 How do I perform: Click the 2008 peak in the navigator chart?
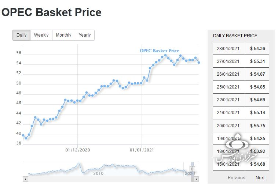pos(78,164)
